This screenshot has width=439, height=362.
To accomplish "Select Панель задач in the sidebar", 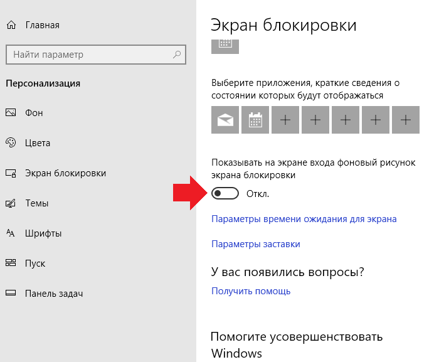I will click(54, 294).
